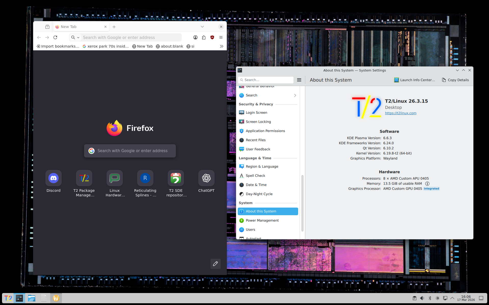Screen dimensions: 489x305
Task: Click the System Settings title bar icon
Action: (240, 70)
